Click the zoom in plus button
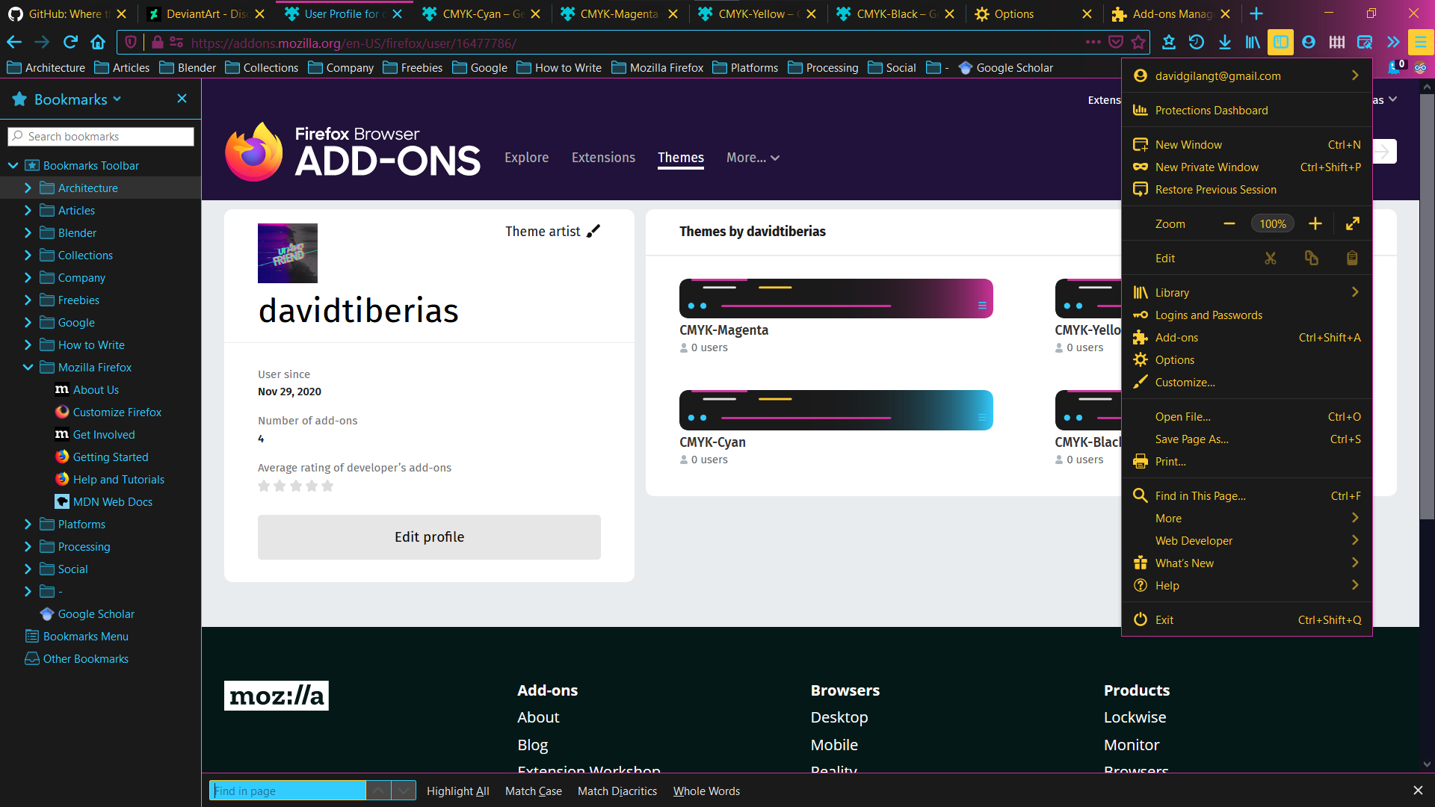The height and width of the screenshot is (807, 1435). tap(1315, 223)
